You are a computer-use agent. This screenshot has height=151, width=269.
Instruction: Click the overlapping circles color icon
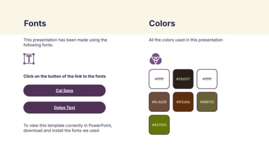(156, 59)
